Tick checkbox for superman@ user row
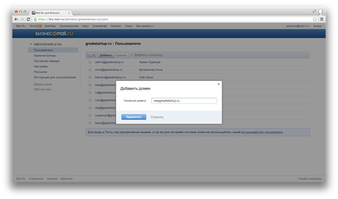The image size is (338, 199). 90,115
